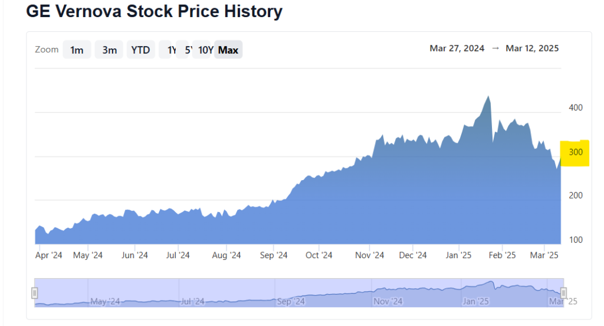Click the May '24 x-axis label
The width and height of the screenshot is (604, 326).
(88, 255)
